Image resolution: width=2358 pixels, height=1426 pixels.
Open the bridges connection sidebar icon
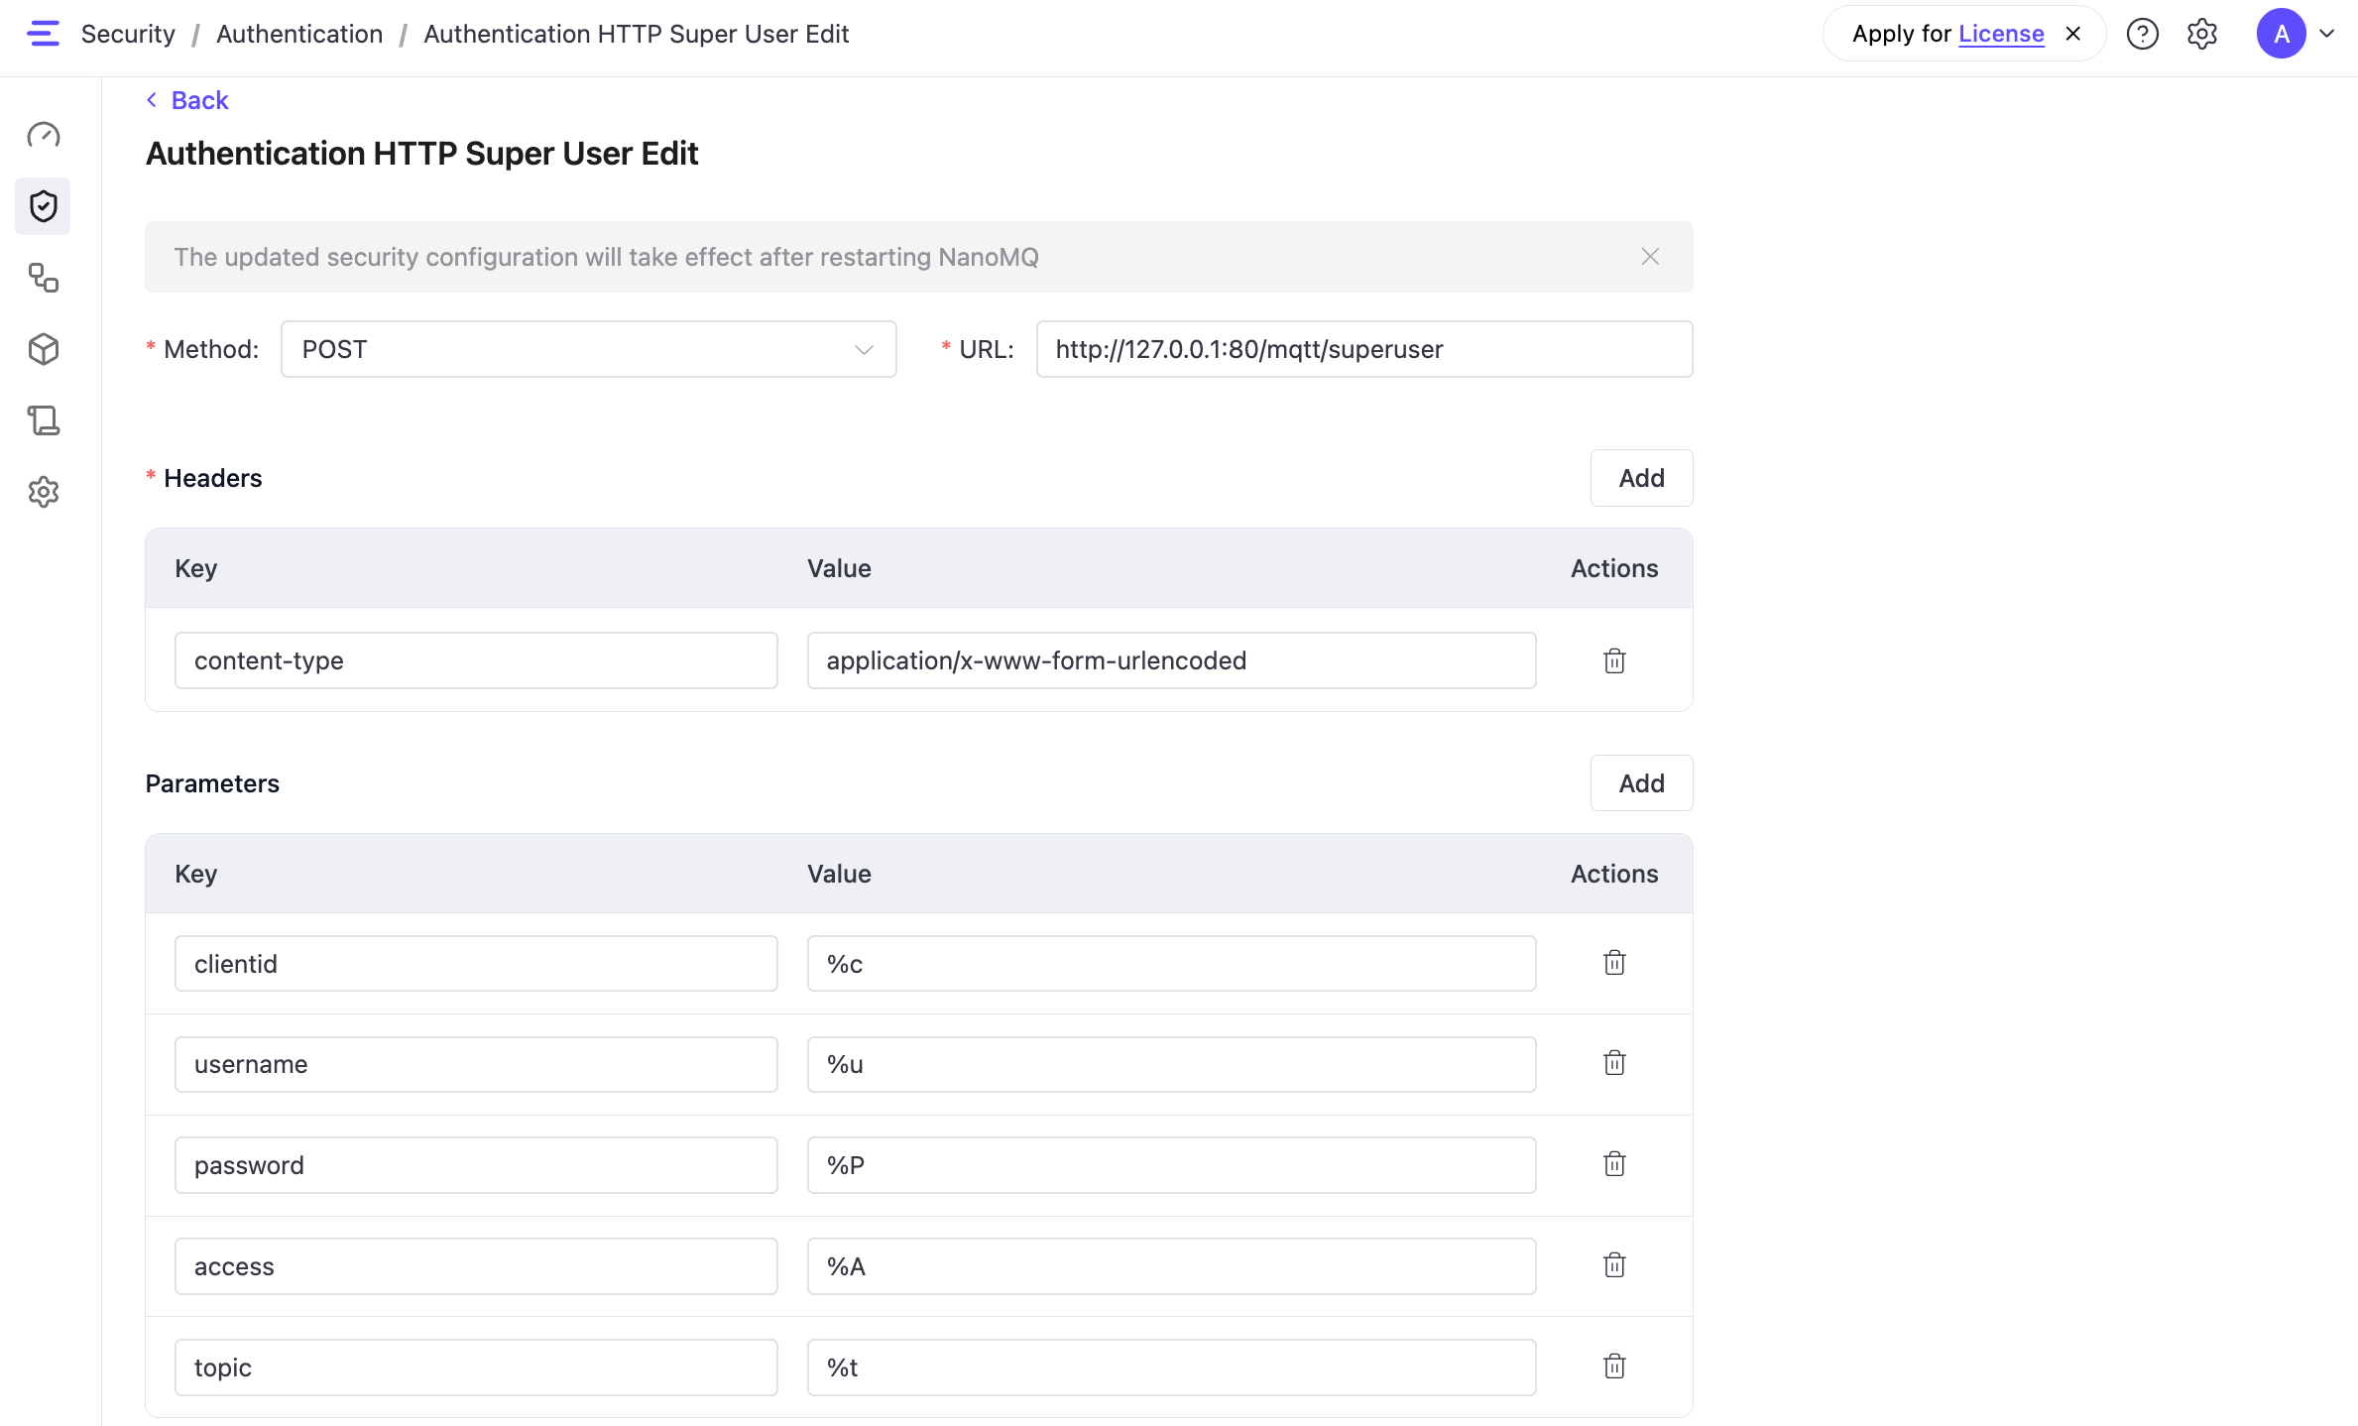coord(44,278)
